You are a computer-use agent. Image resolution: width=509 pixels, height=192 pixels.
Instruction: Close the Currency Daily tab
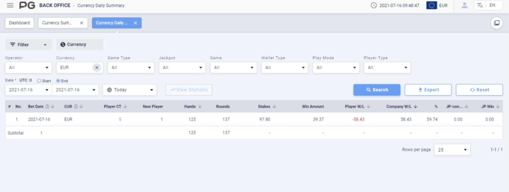click(x=135, y=23)
